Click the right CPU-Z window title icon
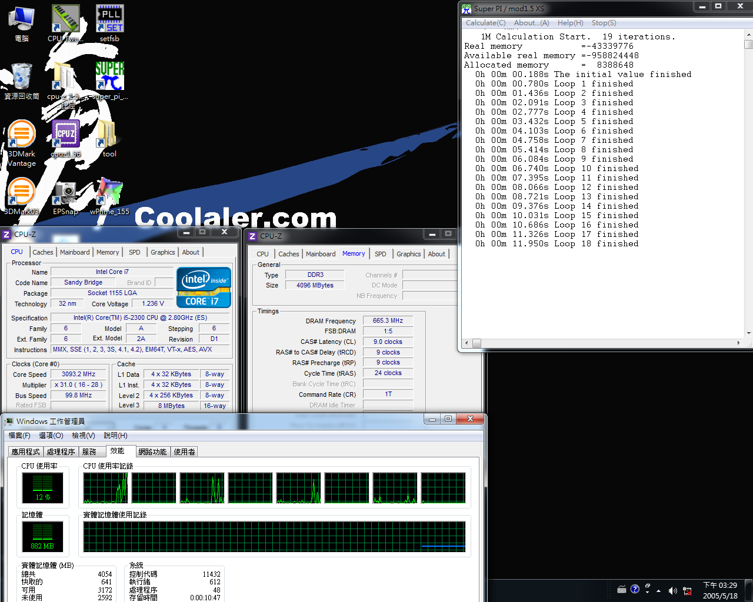753x602 pixels. click(252, 236)
